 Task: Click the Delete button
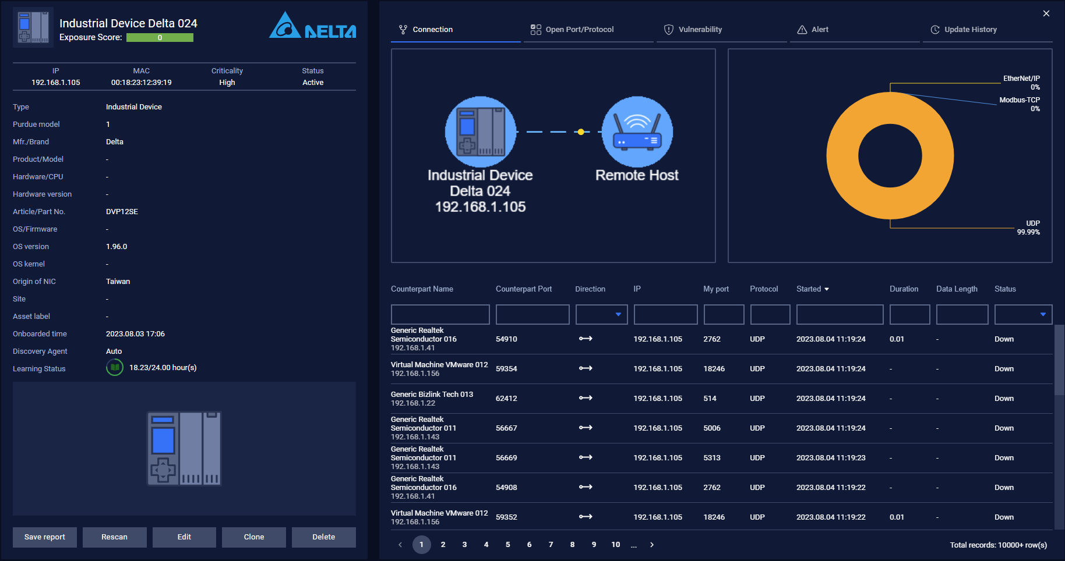(324, 537)
